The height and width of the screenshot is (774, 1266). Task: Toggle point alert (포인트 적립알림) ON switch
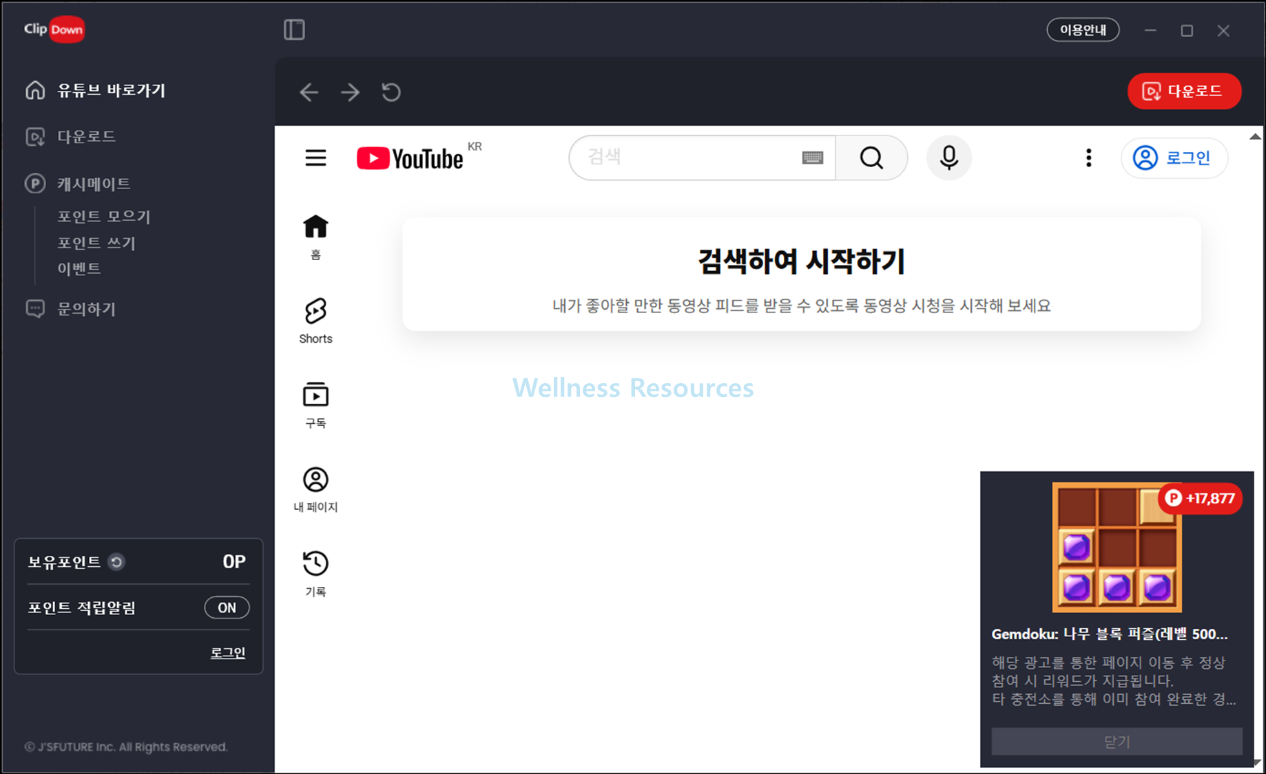(x=227, y=608)
